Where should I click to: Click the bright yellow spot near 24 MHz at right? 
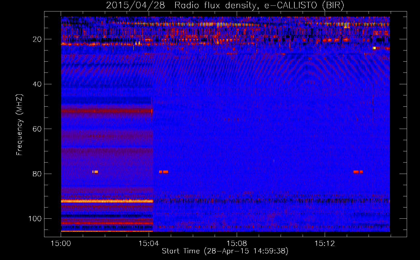374,48
